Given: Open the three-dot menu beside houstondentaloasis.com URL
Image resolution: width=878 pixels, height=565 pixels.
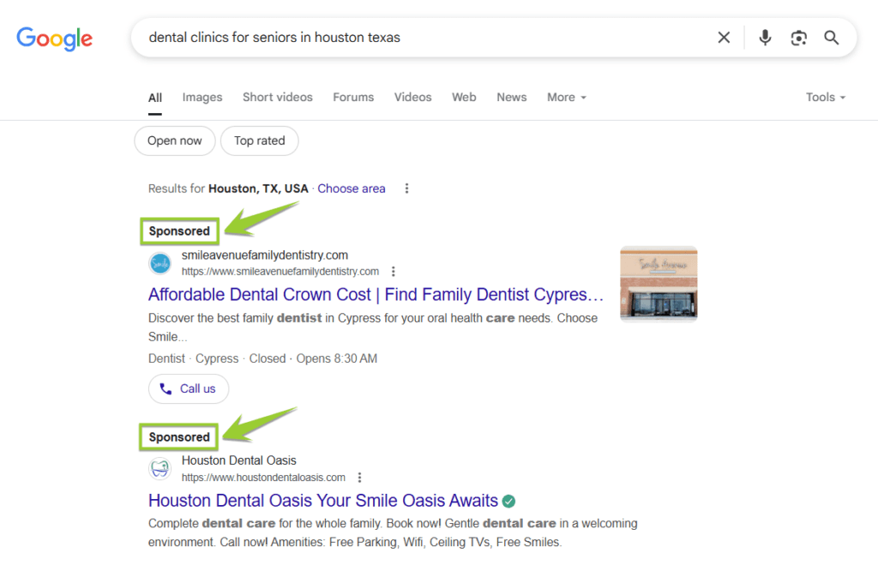Looking at the screenshot, I should pos(360,478).
